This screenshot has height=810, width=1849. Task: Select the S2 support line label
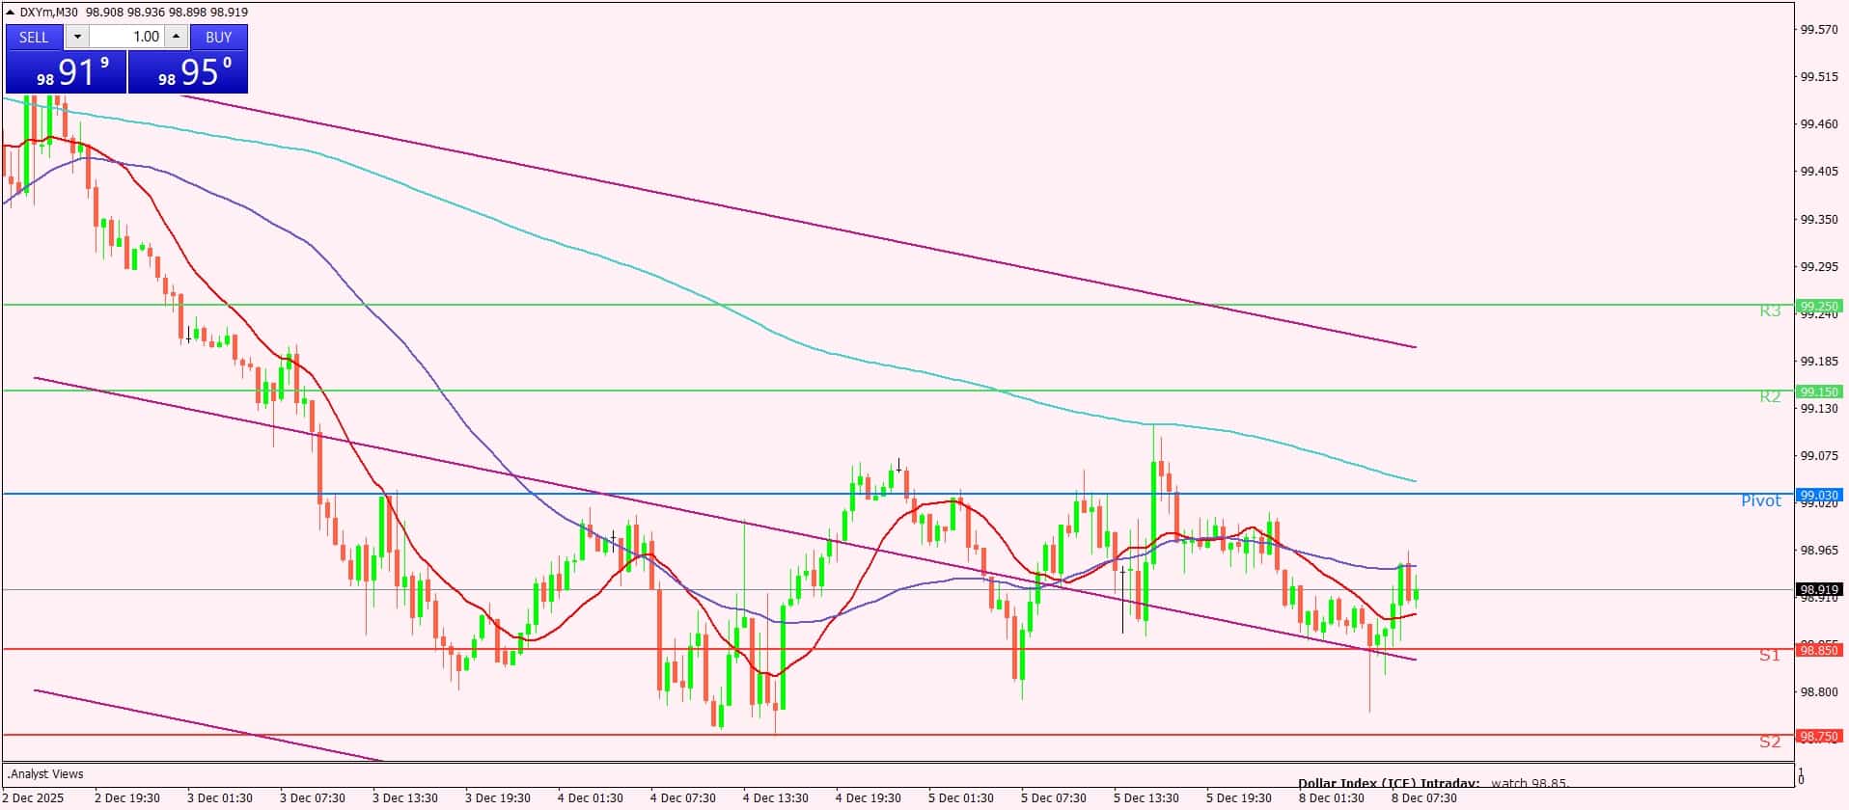pyautogui.click(x=1769, y=742)
